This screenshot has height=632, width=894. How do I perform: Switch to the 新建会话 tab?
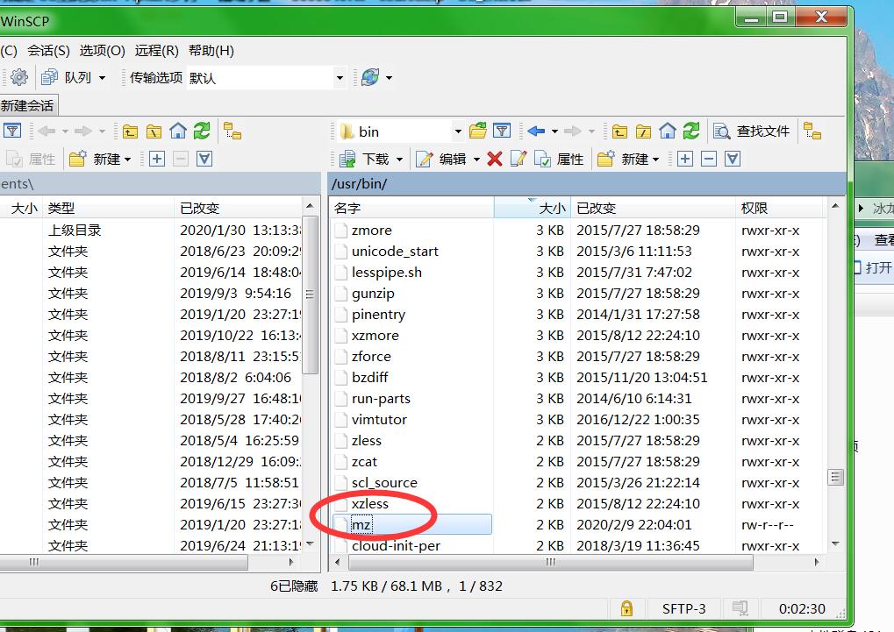pyautogui.click(x=27, y=105)
